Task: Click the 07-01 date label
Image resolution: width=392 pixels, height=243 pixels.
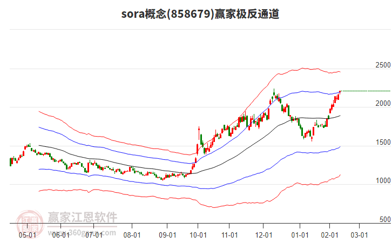Action: pyautogui.click(x=94, y=235)
